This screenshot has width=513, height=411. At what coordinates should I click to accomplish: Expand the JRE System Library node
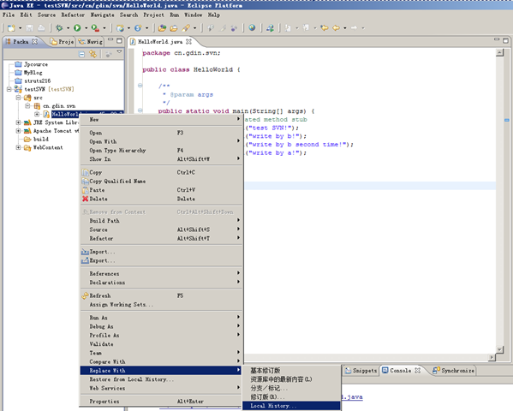pos(18,122)
